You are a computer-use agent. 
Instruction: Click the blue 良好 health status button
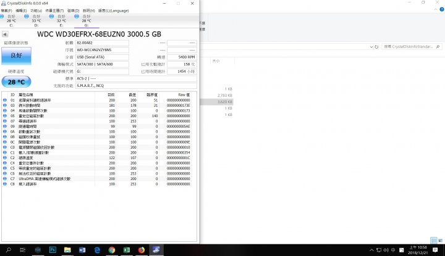pos(16,56)
